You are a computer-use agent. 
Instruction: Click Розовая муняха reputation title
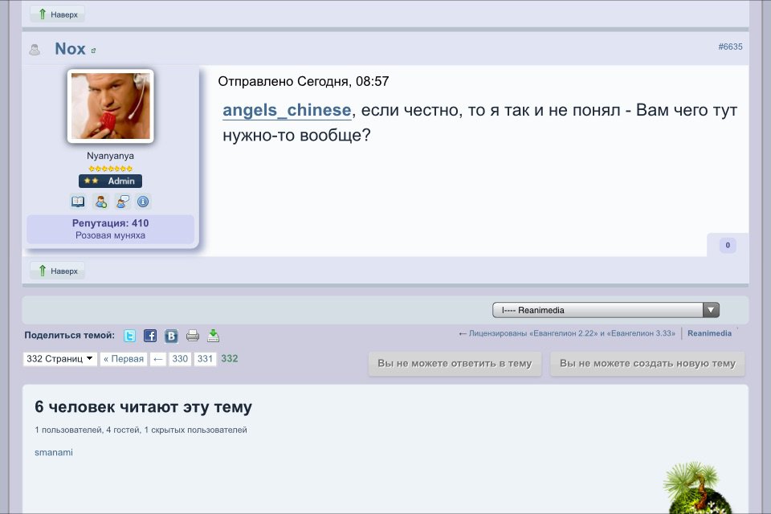coord(110,235)
